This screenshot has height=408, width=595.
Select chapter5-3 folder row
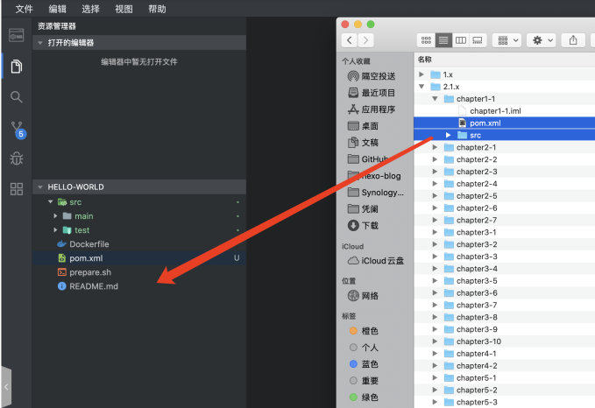tap(505, 402)
